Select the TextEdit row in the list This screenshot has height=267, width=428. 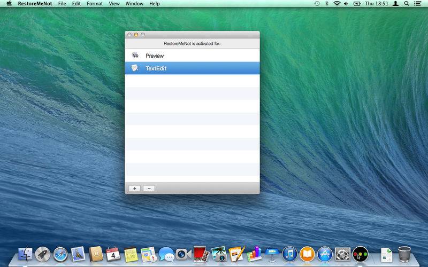coord(192,68)
